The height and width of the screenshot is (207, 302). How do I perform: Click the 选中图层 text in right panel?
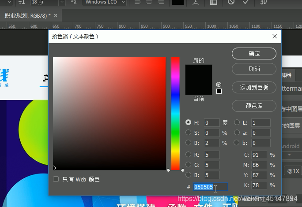point(291,109)
